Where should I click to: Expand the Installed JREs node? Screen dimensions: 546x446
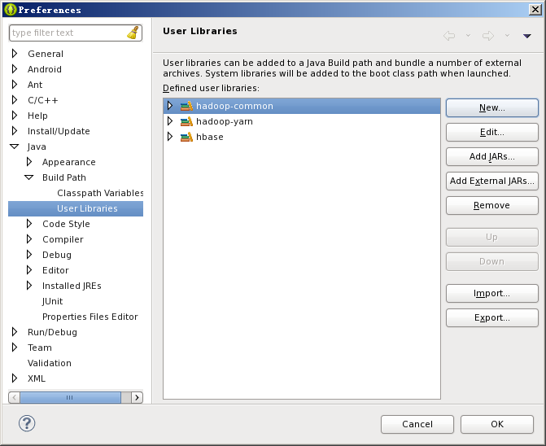[29, 286]
